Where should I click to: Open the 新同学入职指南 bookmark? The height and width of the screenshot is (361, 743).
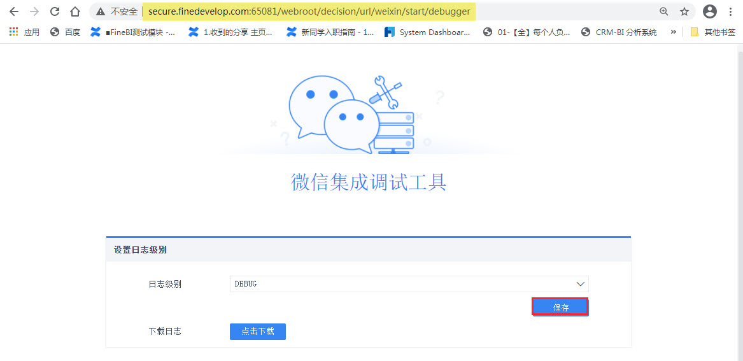coord(330,32)
